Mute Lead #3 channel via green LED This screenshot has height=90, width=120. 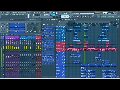(1, 29)
